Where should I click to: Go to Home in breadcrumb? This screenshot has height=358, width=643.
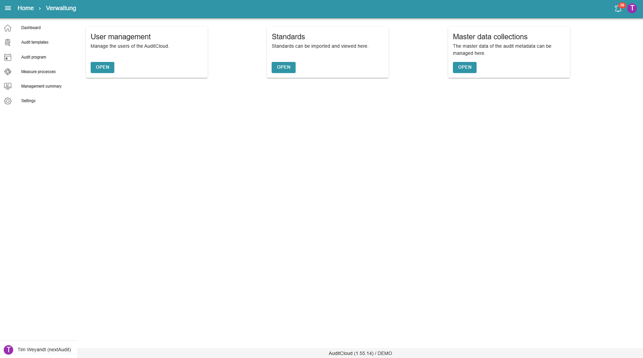click(x=26, y=8)
